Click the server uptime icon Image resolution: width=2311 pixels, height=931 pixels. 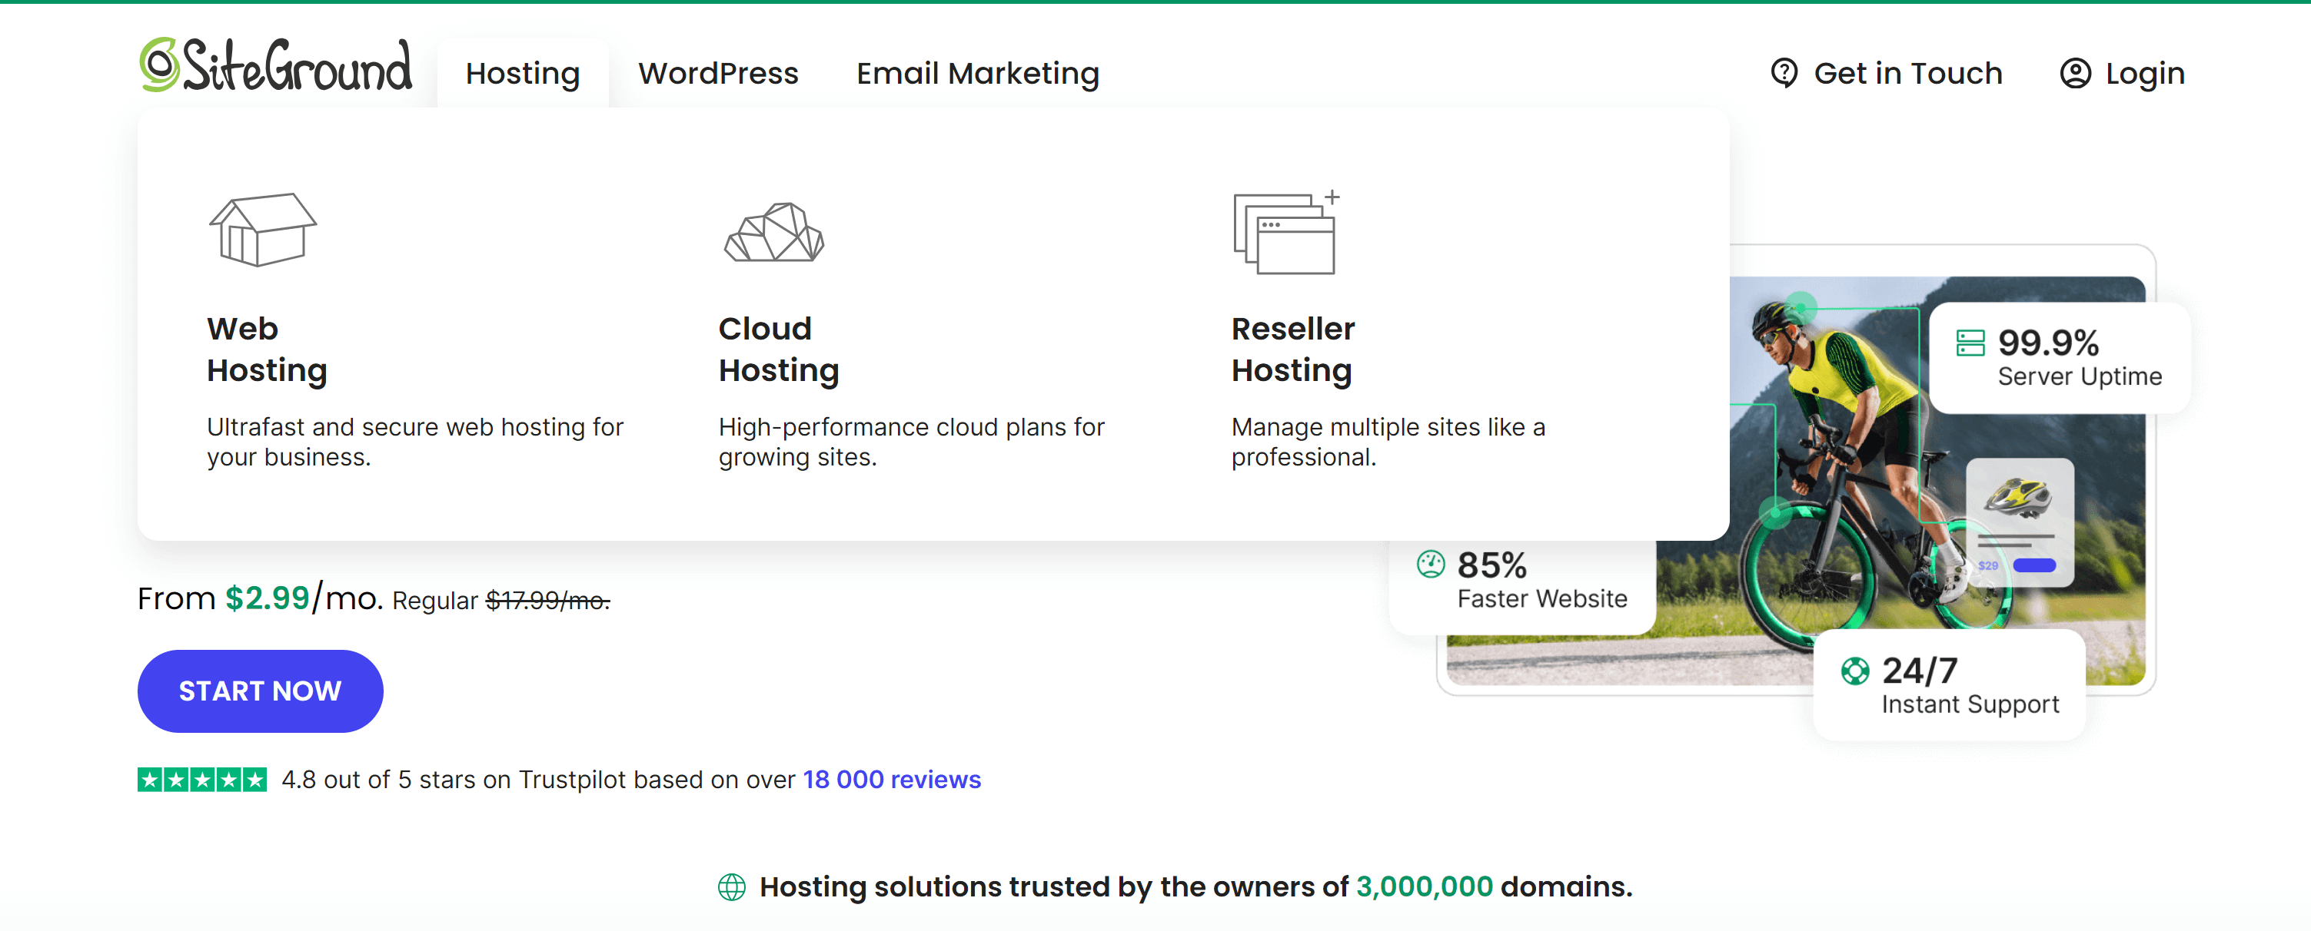1970,343
